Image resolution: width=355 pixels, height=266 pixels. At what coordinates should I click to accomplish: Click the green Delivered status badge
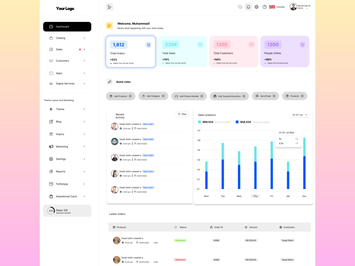point(180,240)
